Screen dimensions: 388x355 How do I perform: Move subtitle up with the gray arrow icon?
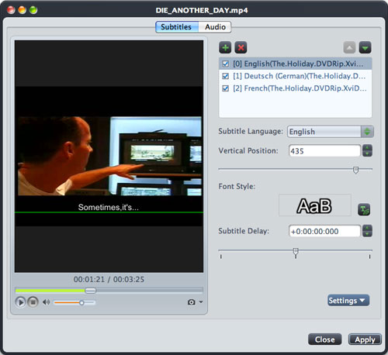point(349,48)
